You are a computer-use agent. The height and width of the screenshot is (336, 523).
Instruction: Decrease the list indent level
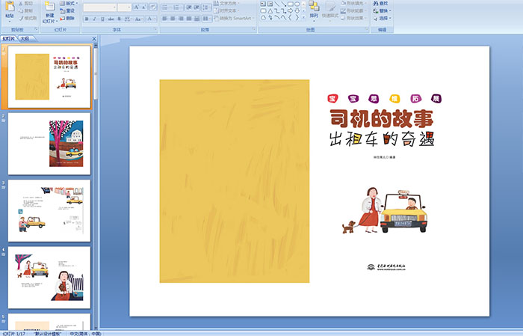coord(189,7)
